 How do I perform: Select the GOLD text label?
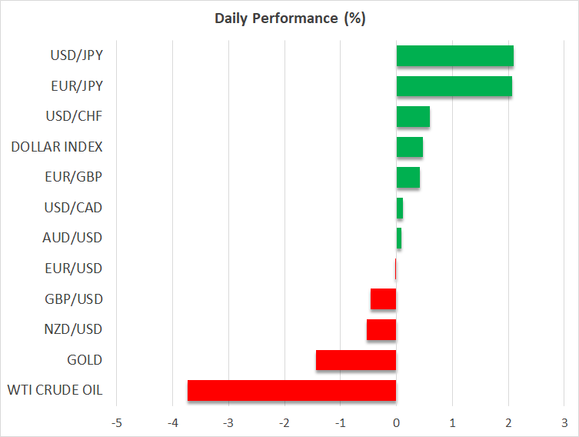tap(84, 360)
